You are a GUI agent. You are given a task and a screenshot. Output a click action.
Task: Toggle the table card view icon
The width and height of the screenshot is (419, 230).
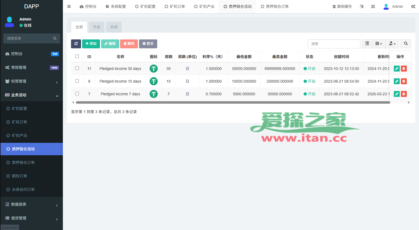point(367,44)
